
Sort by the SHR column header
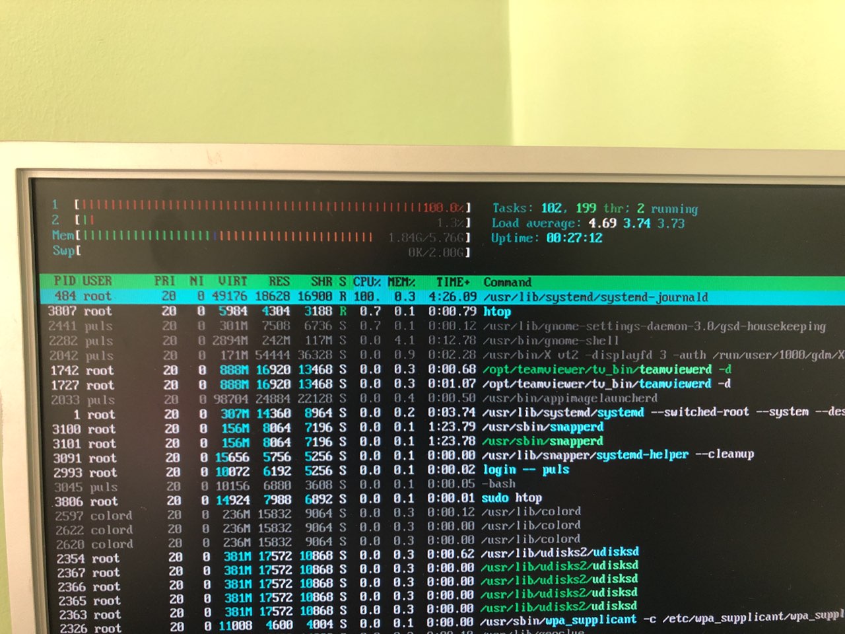click(321, 281)
